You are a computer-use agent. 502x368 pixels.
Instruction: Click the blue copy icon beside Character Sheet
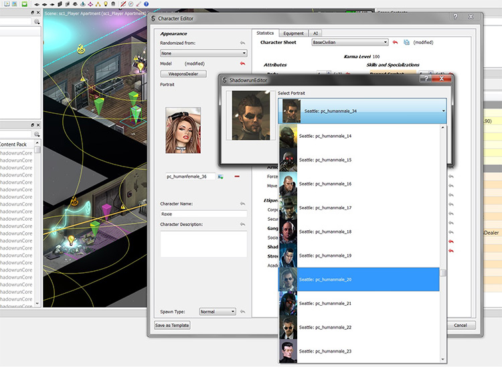[x=406, y=42]
